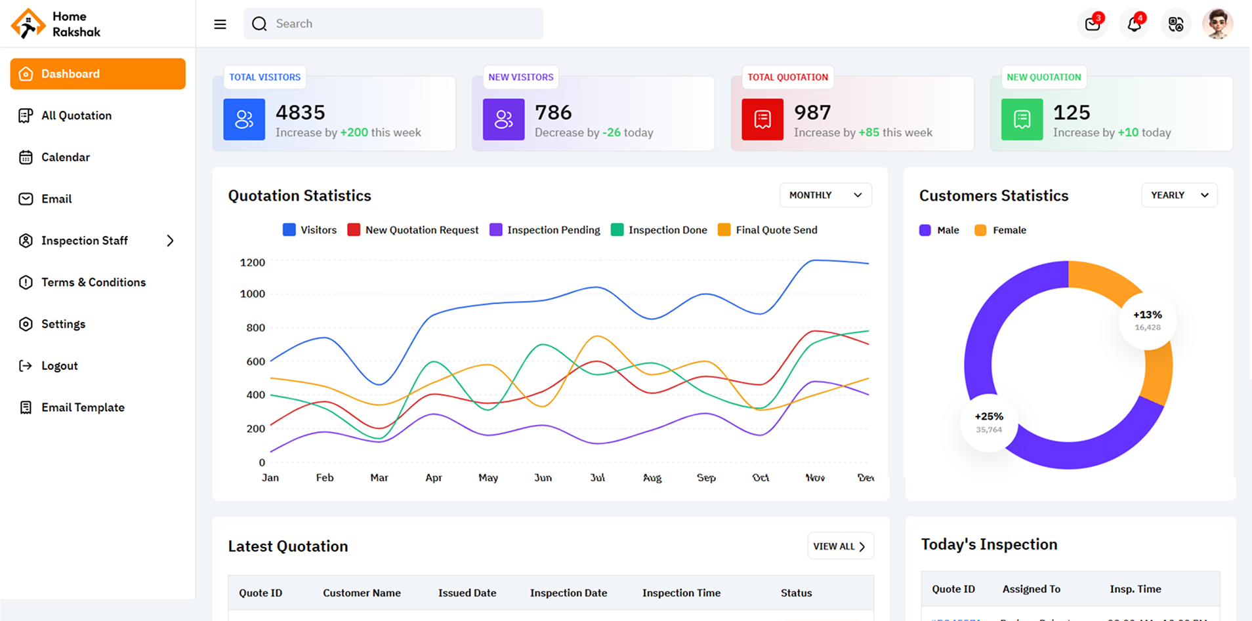The width and height of the screenshot is (1252, 621).
Task: Toggle Inspection Done legend series
Action: click(659, 230)
